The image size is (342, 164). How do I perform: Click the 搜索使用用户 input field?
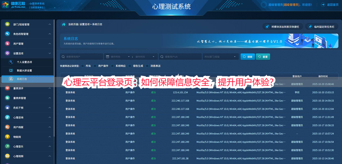(x=81, y=57)
